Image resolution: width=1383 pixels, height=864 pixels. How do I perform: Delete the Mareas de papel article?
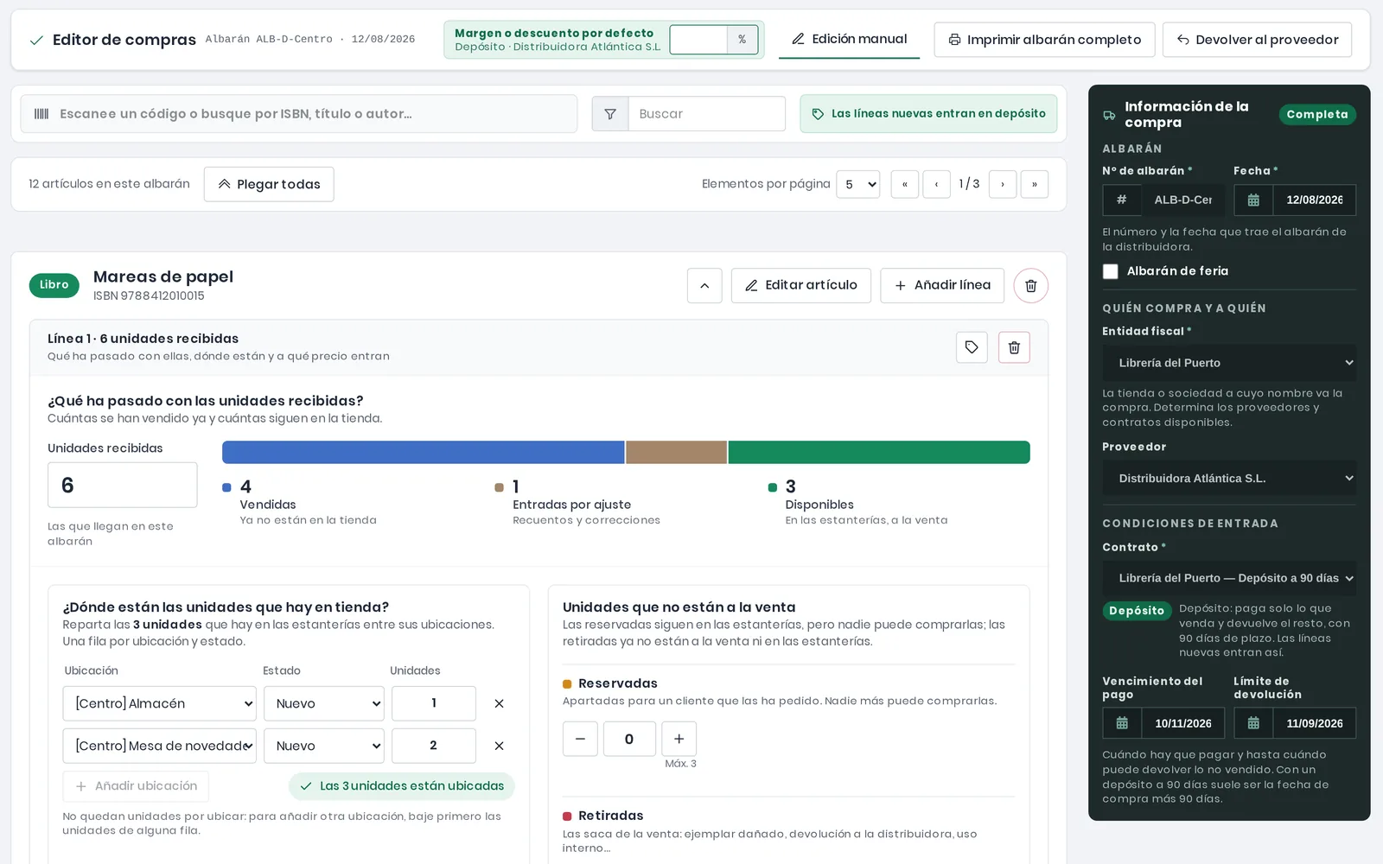[1030, 286]
